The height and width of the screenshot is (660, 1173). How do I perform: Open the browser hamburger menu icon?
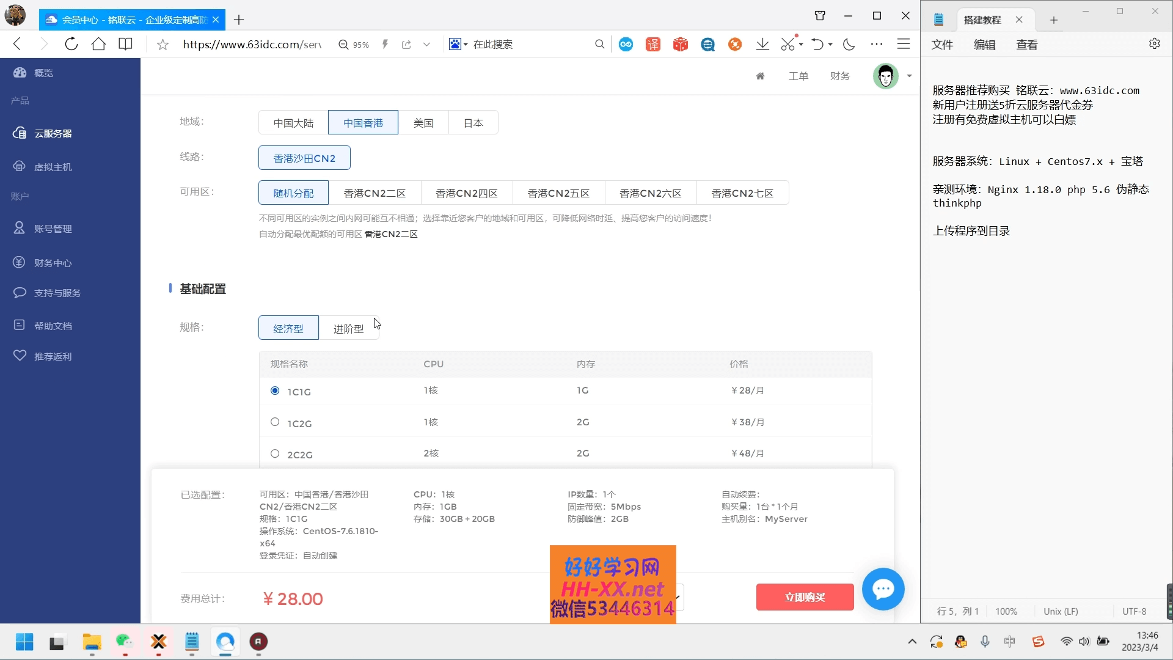[x=903, y=44]
